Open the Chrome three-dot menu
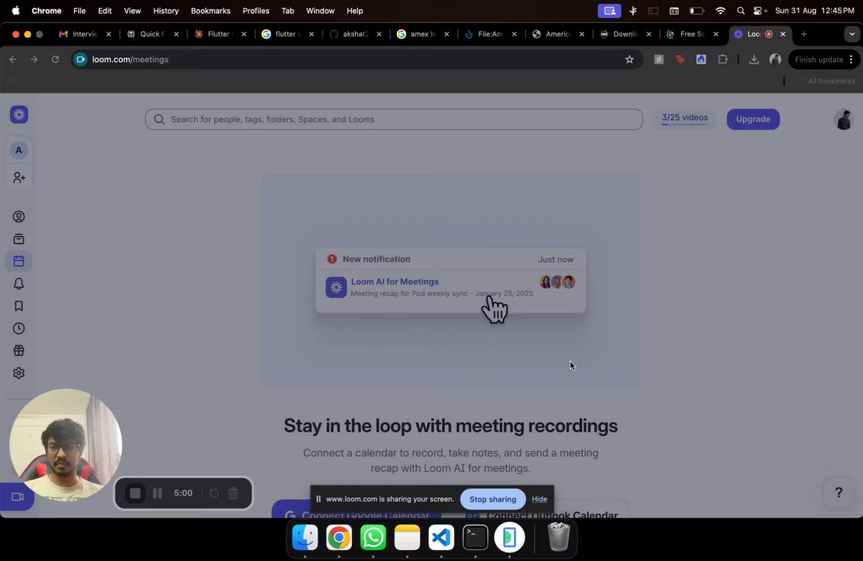The width and height of the screenshot is (863, 561). 852,59
